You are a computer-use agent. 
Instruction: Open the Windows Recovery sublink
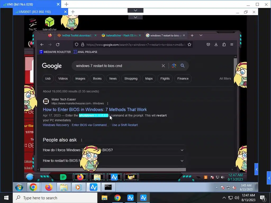[56, 125]
